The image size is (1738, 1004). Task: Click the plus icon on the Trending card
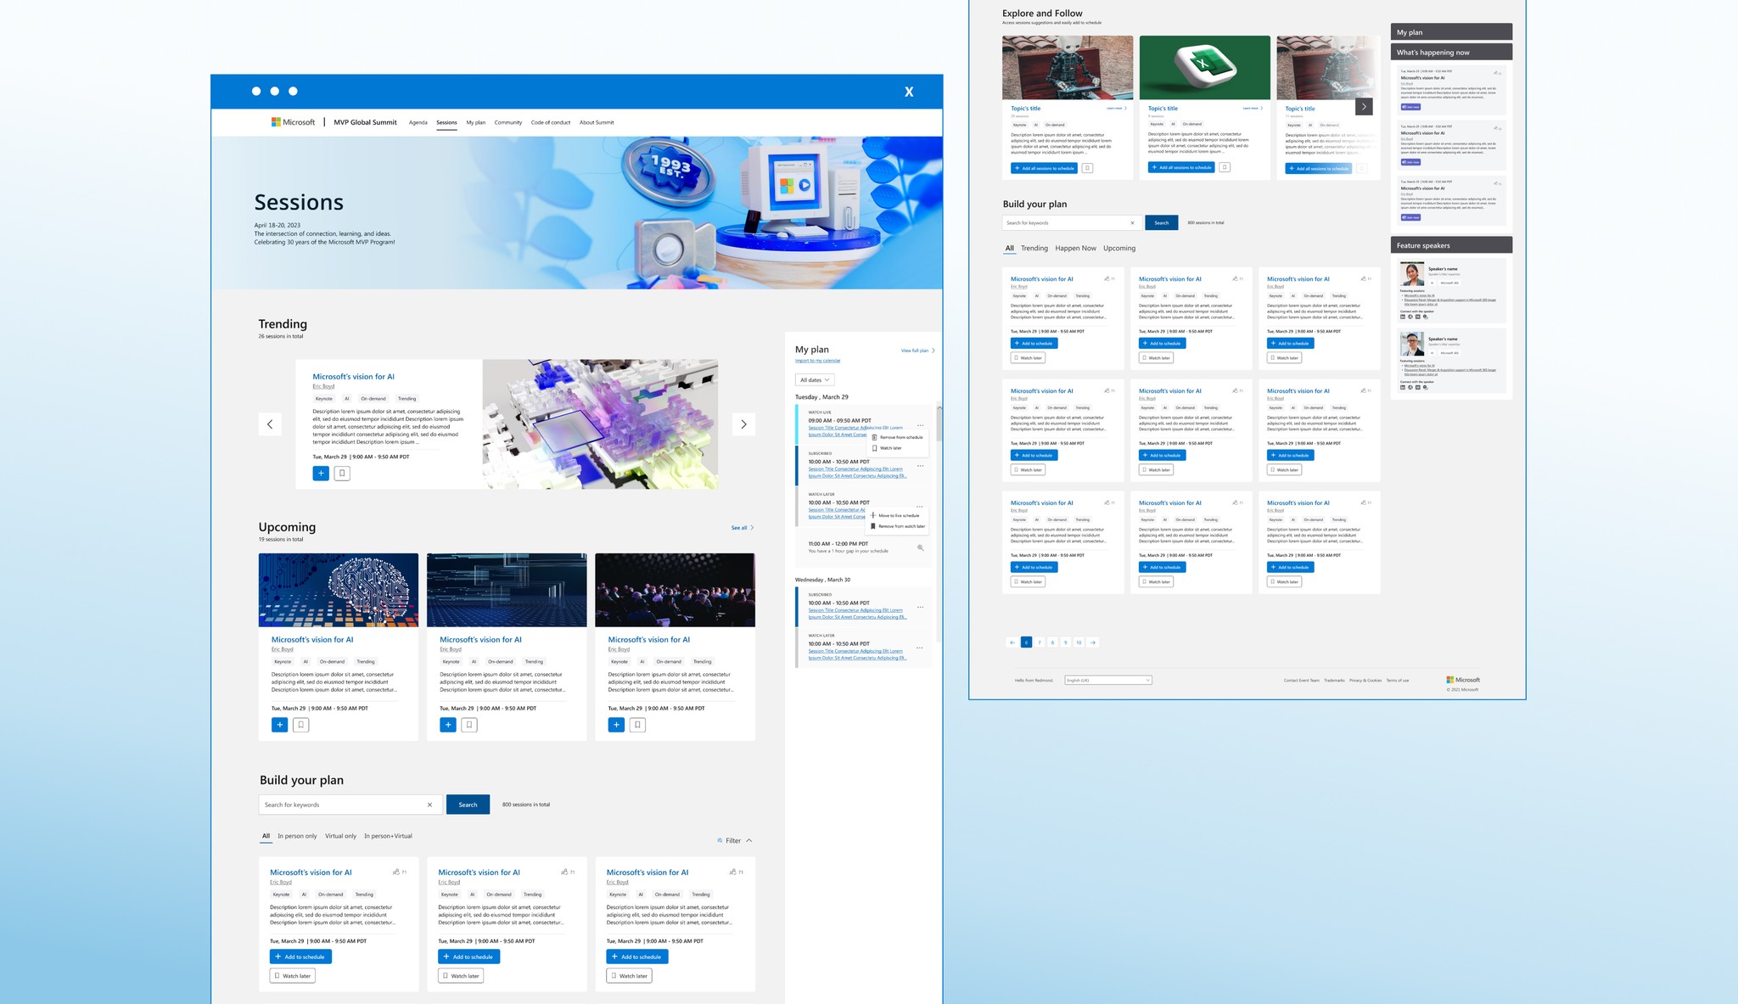[321, 474]
